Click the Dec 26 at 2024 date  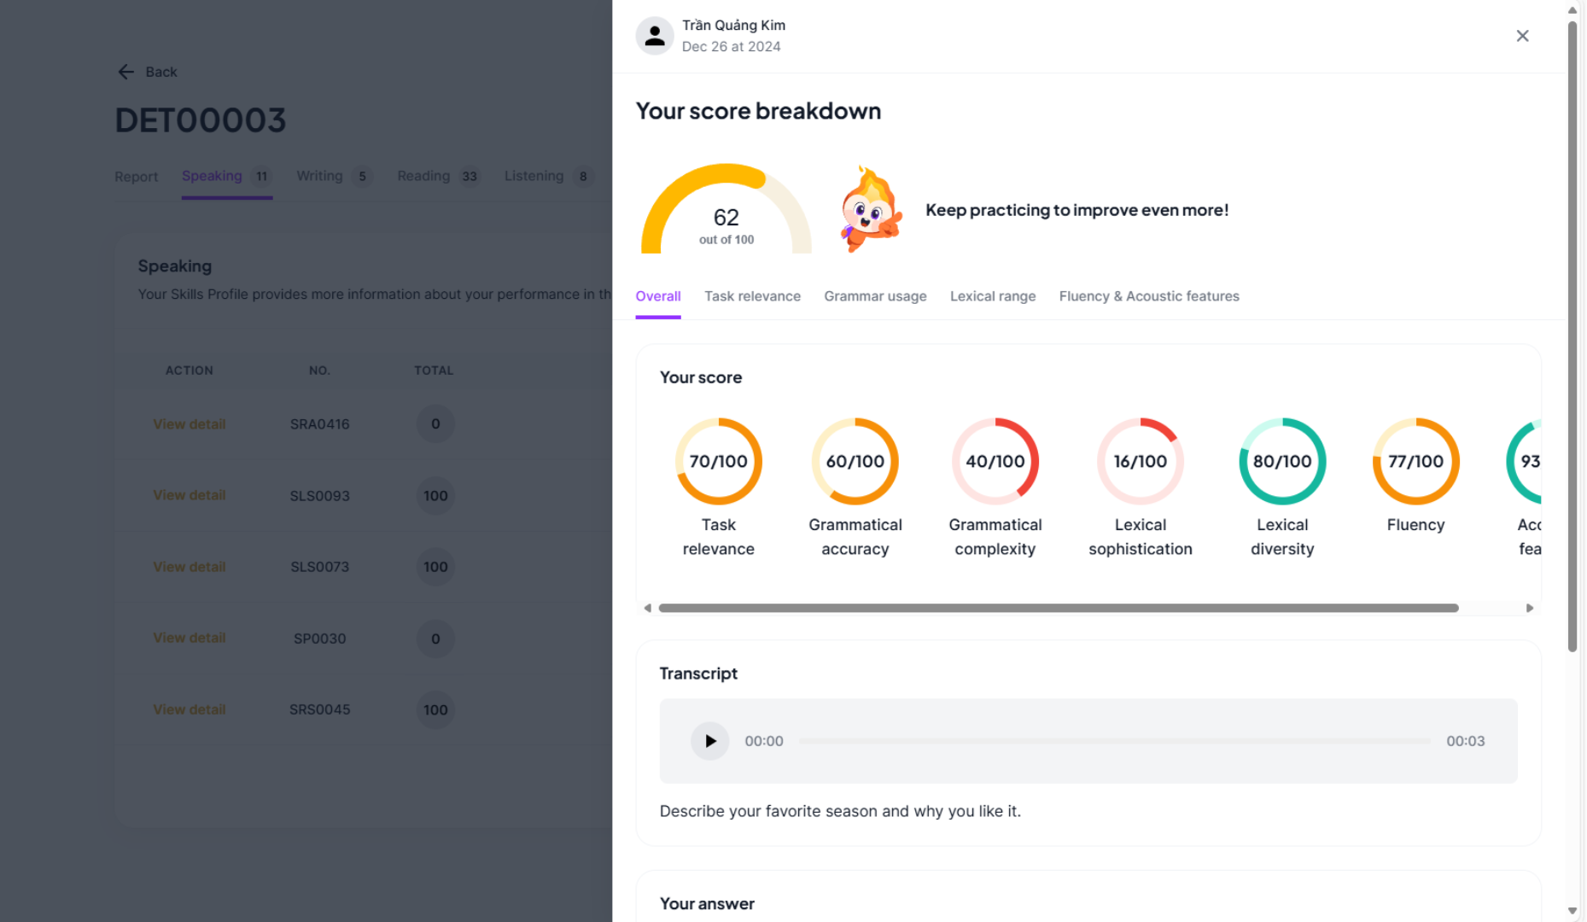click(x=731, y=47)
